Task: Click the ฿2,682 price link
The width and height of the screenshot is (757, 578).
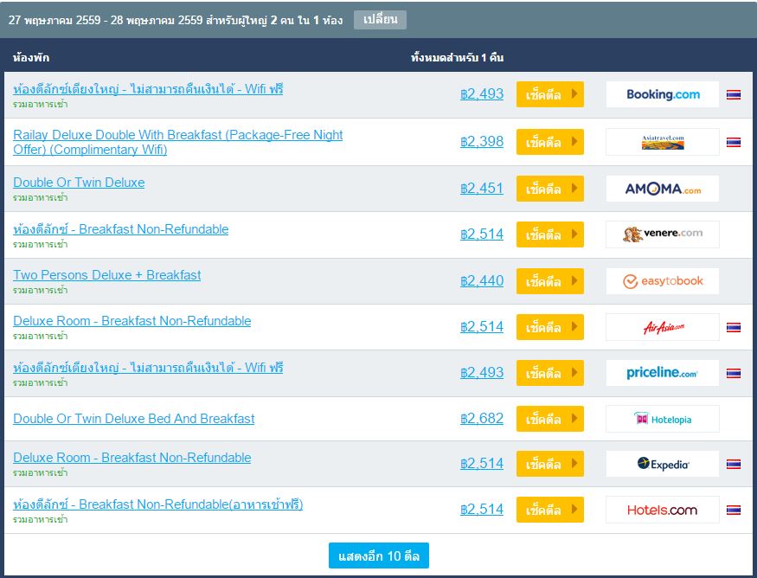Action: [x=482, y=418]
